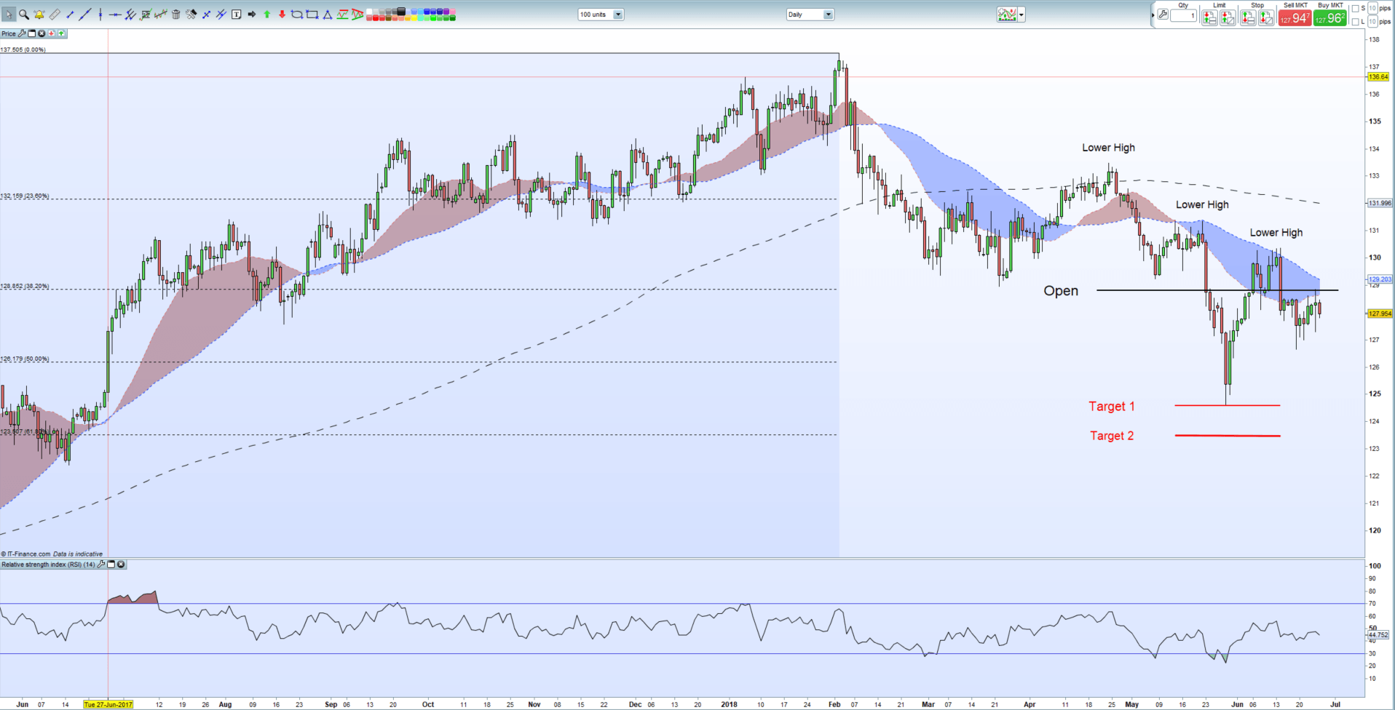Select the ruler measurement tool

55,15
